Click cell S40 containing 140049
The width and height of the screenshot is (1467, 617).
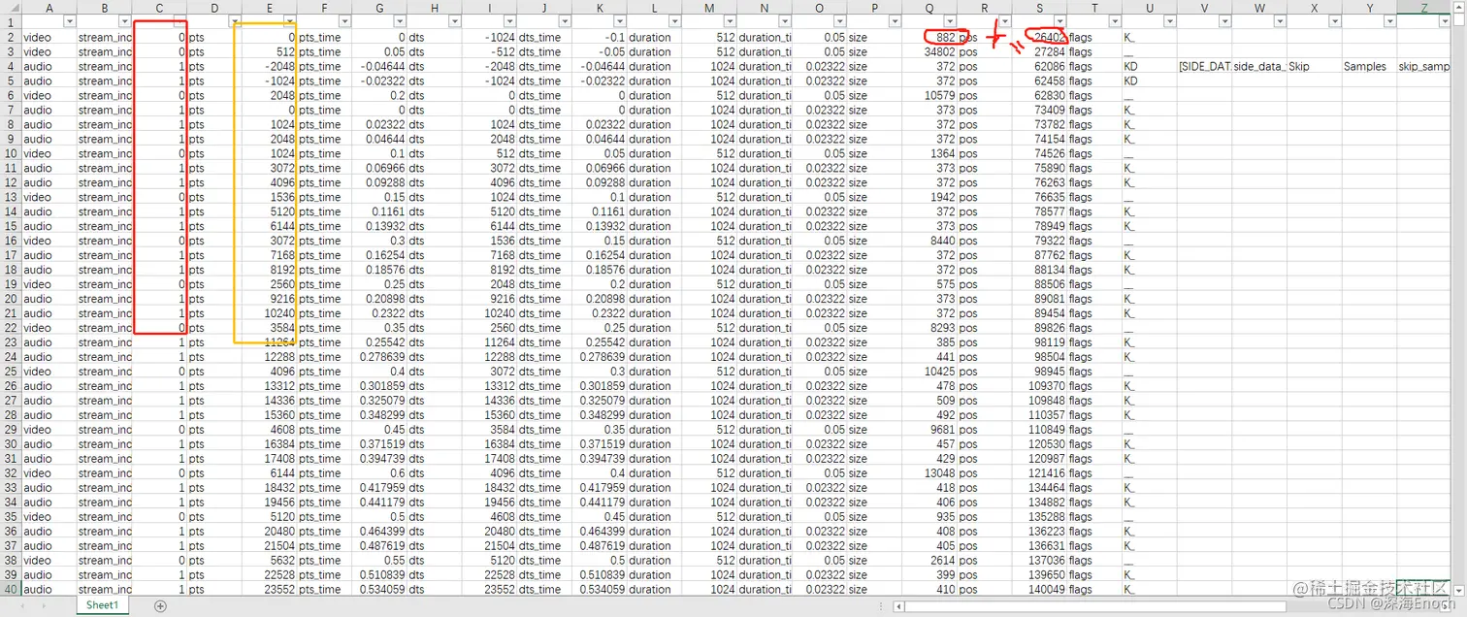pos(1040,590)
